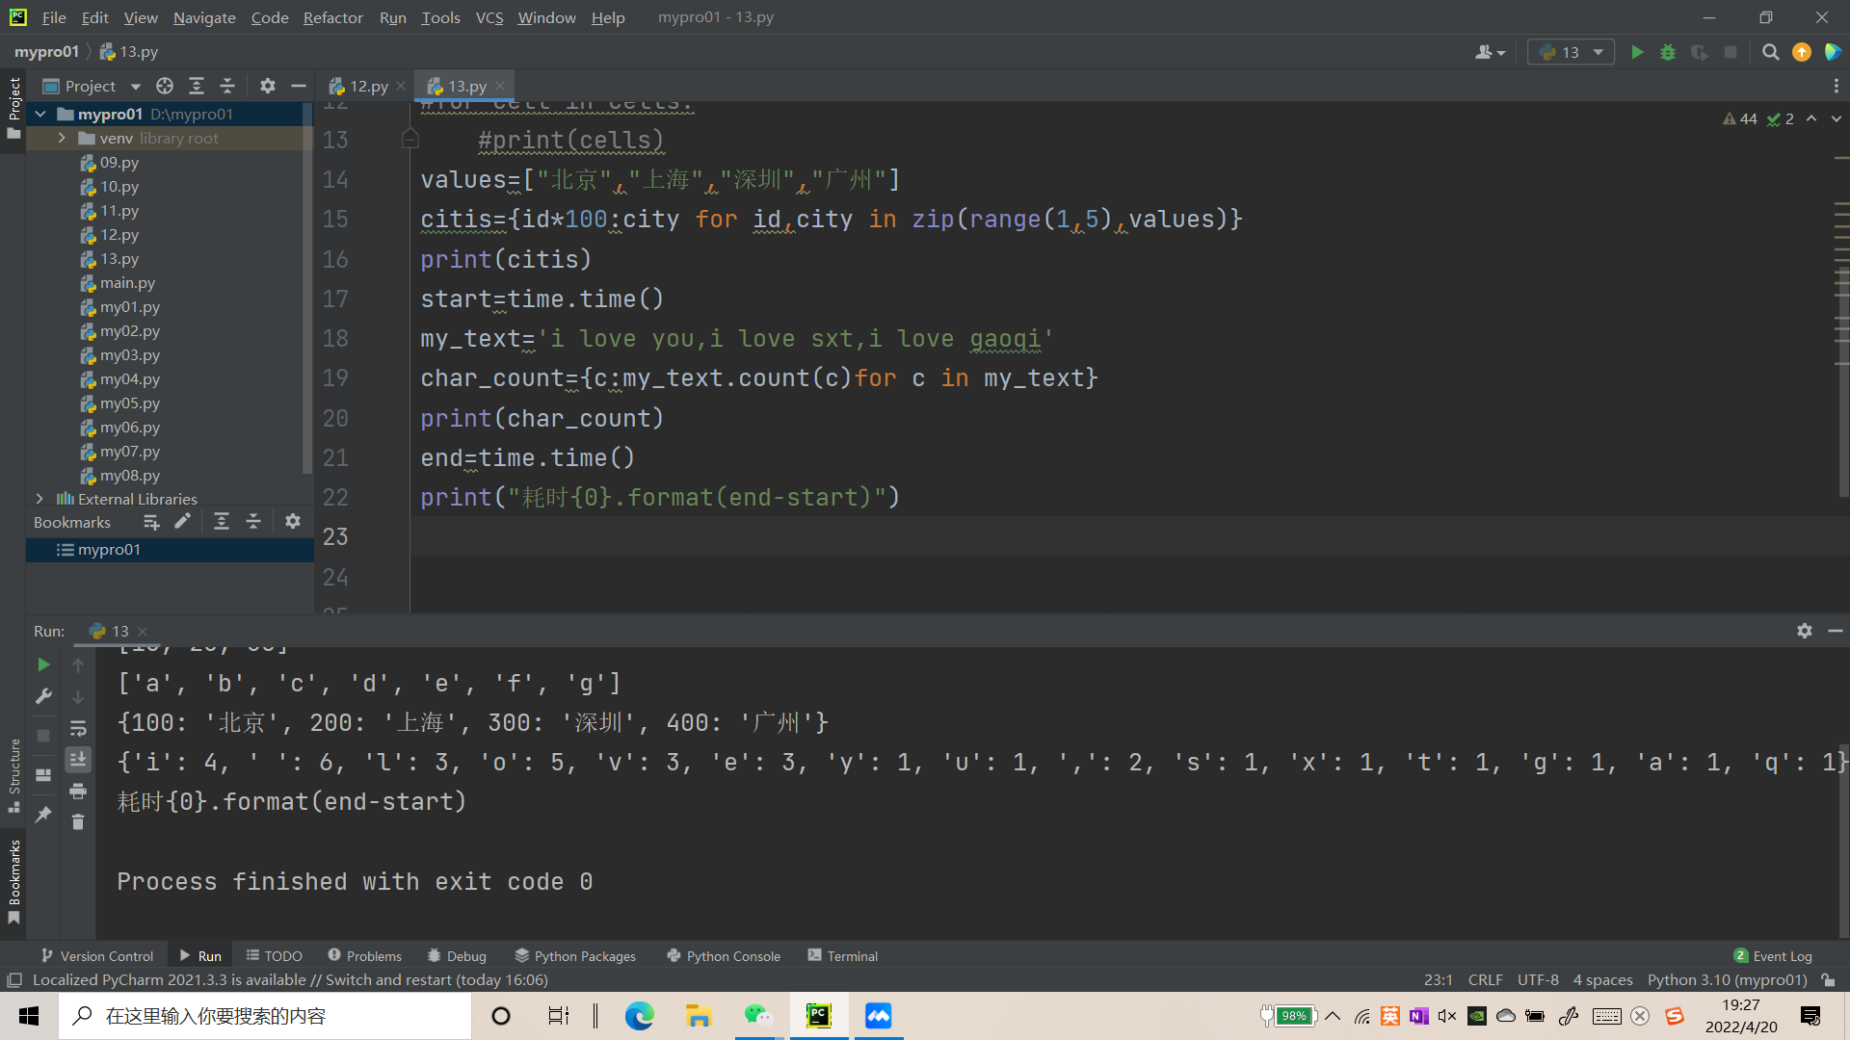Open WeChat from taskbar
The width and height of the screenshot is (1850, 1040).
758,1016
